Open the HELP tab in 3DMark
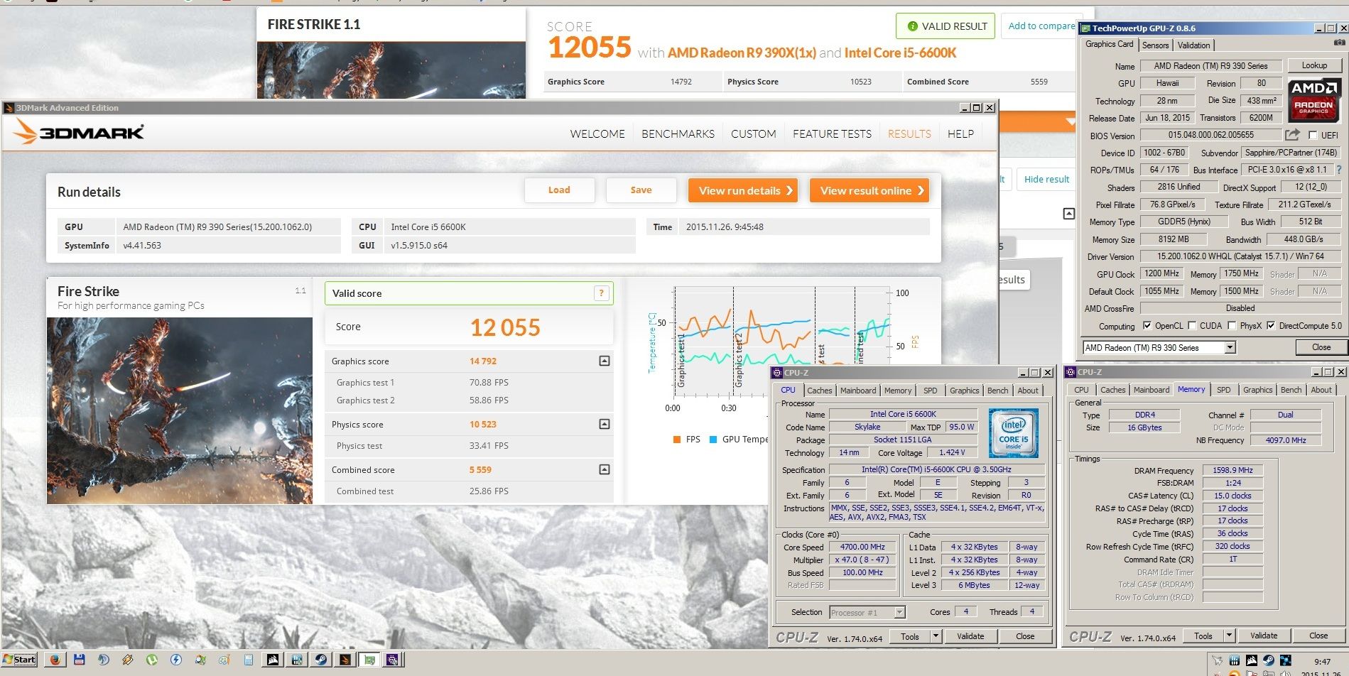 (x=960, y=133)
